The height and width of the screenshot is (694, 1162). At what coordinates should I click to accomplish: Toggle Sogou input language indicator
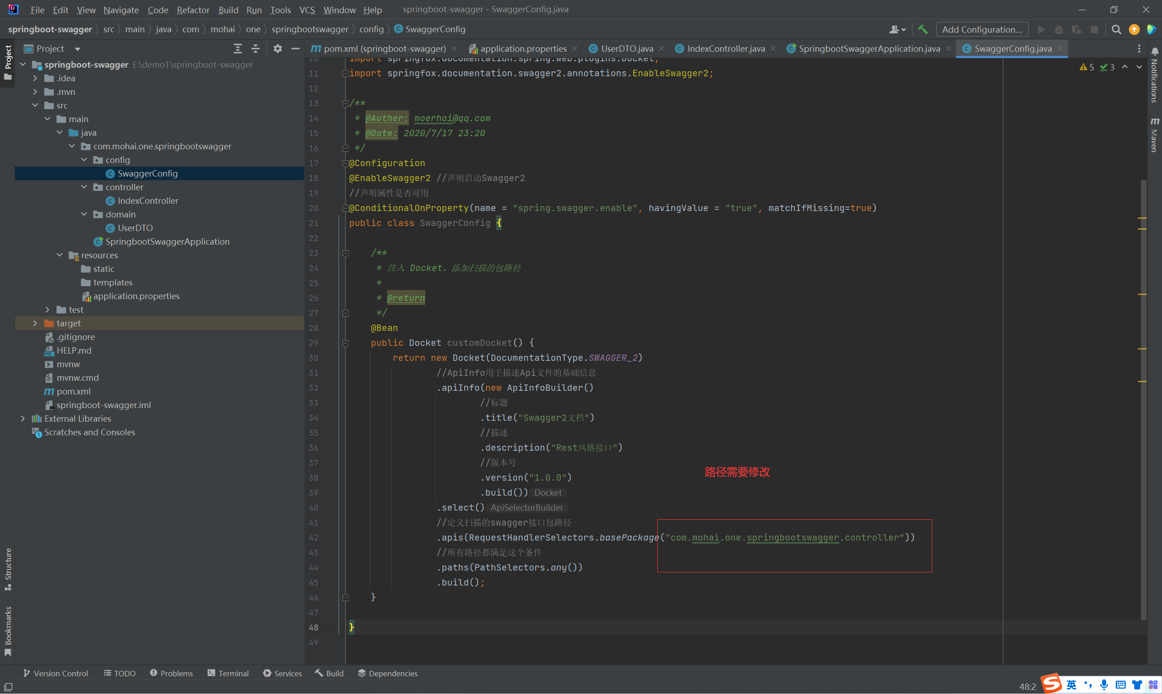pos(1071,684)
